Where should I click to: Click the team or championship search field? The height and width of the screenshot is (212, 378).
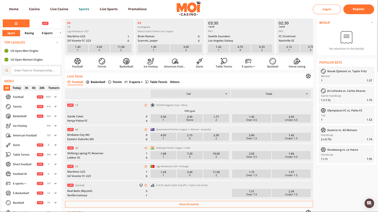[34, 70]
